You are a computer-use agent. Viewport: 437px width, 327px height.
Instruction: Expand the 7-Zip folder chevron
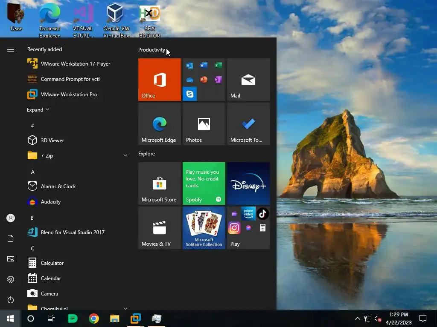[125, 155]
